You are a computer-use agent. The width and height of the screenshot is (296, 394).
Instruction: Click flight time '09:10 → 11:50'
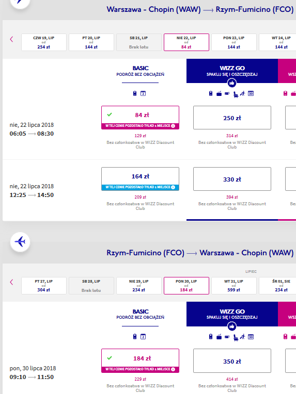[x=32, y=377]
